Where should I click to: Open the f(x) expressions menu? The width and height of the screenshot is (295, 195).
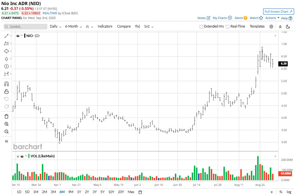(x=137, y=26)
